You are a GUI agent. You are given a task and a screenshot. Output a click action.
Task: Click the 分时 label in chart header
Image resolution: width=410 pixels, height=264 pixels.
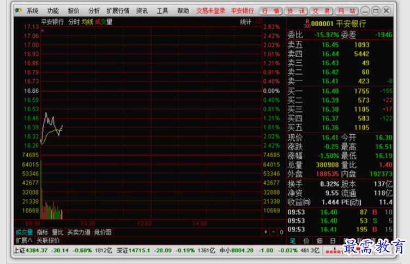point(74,22)
